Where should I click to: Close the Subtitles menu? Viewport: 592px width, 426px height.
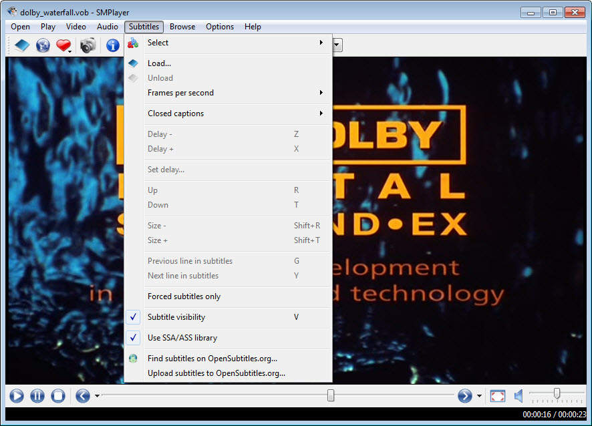[144, 27]
